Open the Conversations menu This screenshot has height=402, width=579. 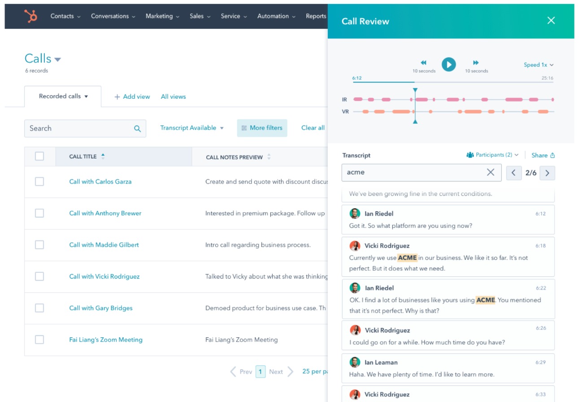coord(113,16)
